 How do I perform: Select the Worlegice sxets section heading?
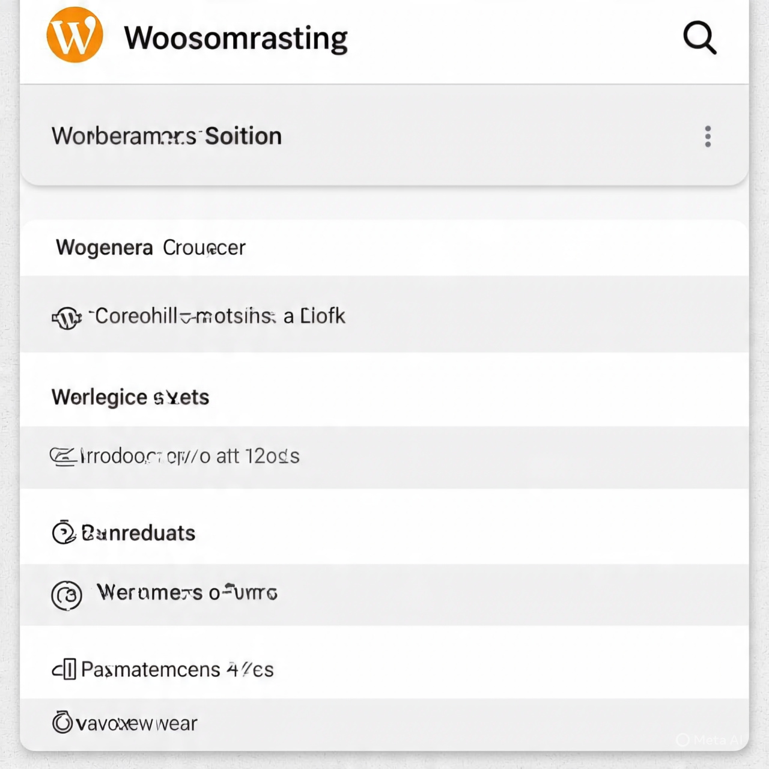coord(130,397)
